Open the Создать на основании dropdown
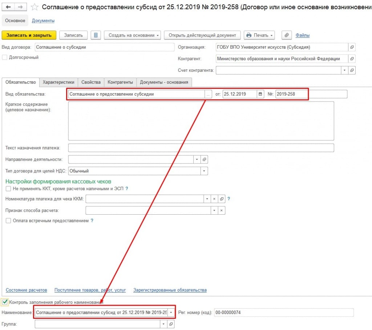Screen dimensions: 372x330 134,35
